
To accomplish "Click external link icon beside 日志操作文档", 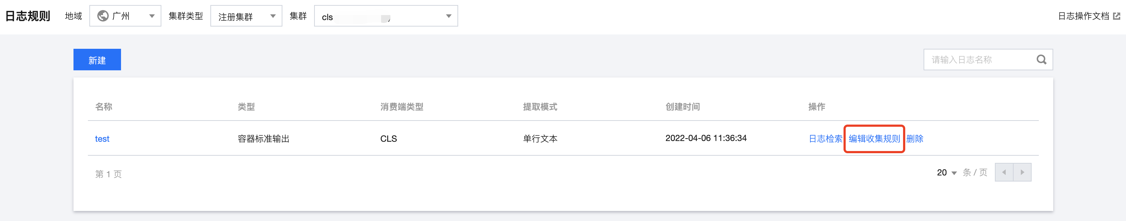I will [x=1116, y=16].
